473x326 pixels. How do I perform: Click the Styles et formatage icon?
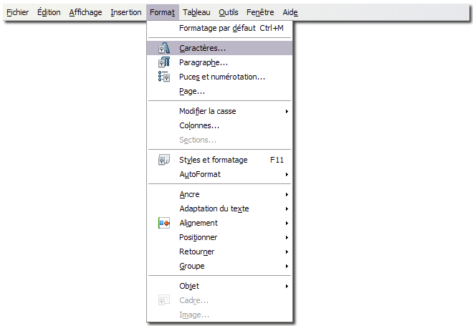164,160
